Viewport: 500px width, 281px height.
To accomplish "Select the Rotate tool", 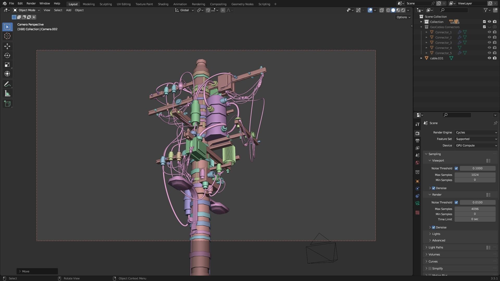I will (x=7, y=55).
